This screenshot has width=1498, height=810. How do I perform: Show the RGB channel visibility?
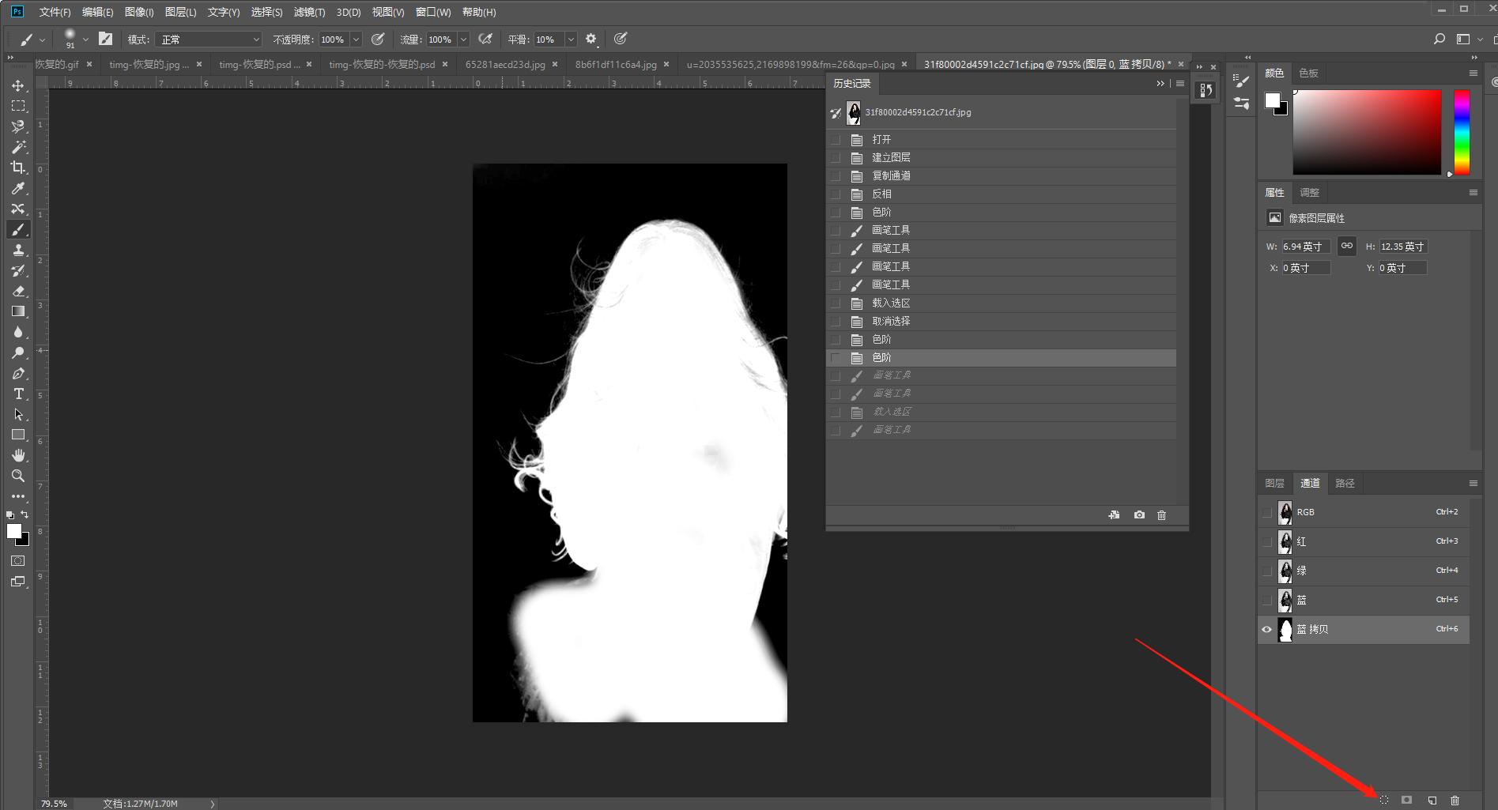click(1267, 512)
